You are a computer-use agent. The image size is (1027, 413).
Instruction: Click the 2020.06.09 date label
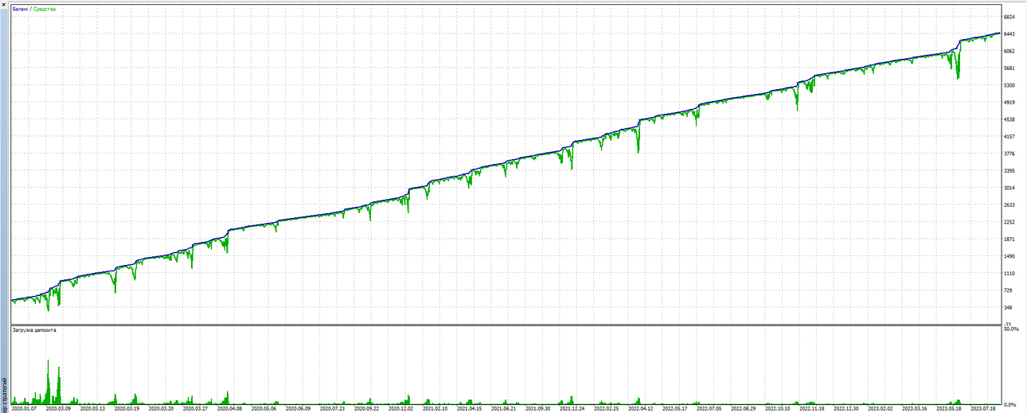(x=299, y=408)
